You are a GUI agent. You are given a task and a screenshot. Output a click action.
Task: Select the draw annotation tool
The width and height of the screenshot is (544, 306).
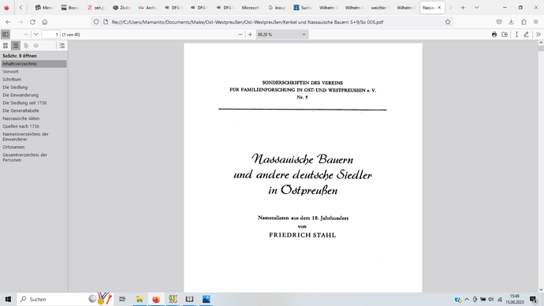(x=527, y=35)
